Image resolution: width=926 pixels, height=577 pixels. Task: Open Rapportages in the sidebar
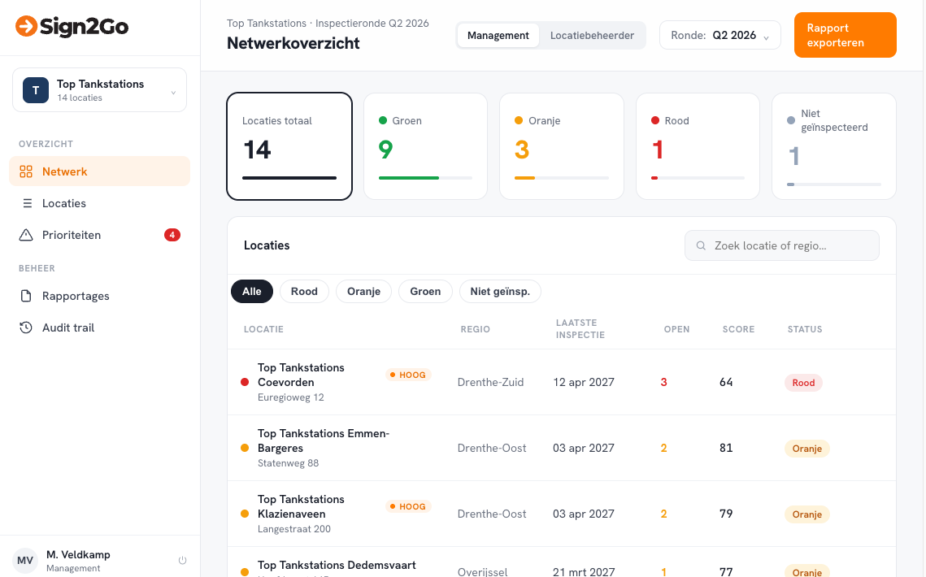100,296
